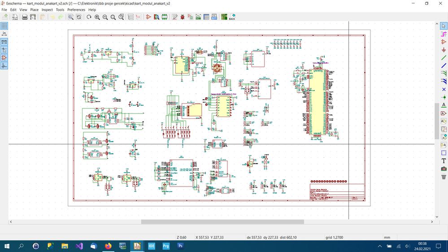The width and height of the screenshot is (448, 252).
Task: Switch units to millimeters
Action: pos(4,42)
